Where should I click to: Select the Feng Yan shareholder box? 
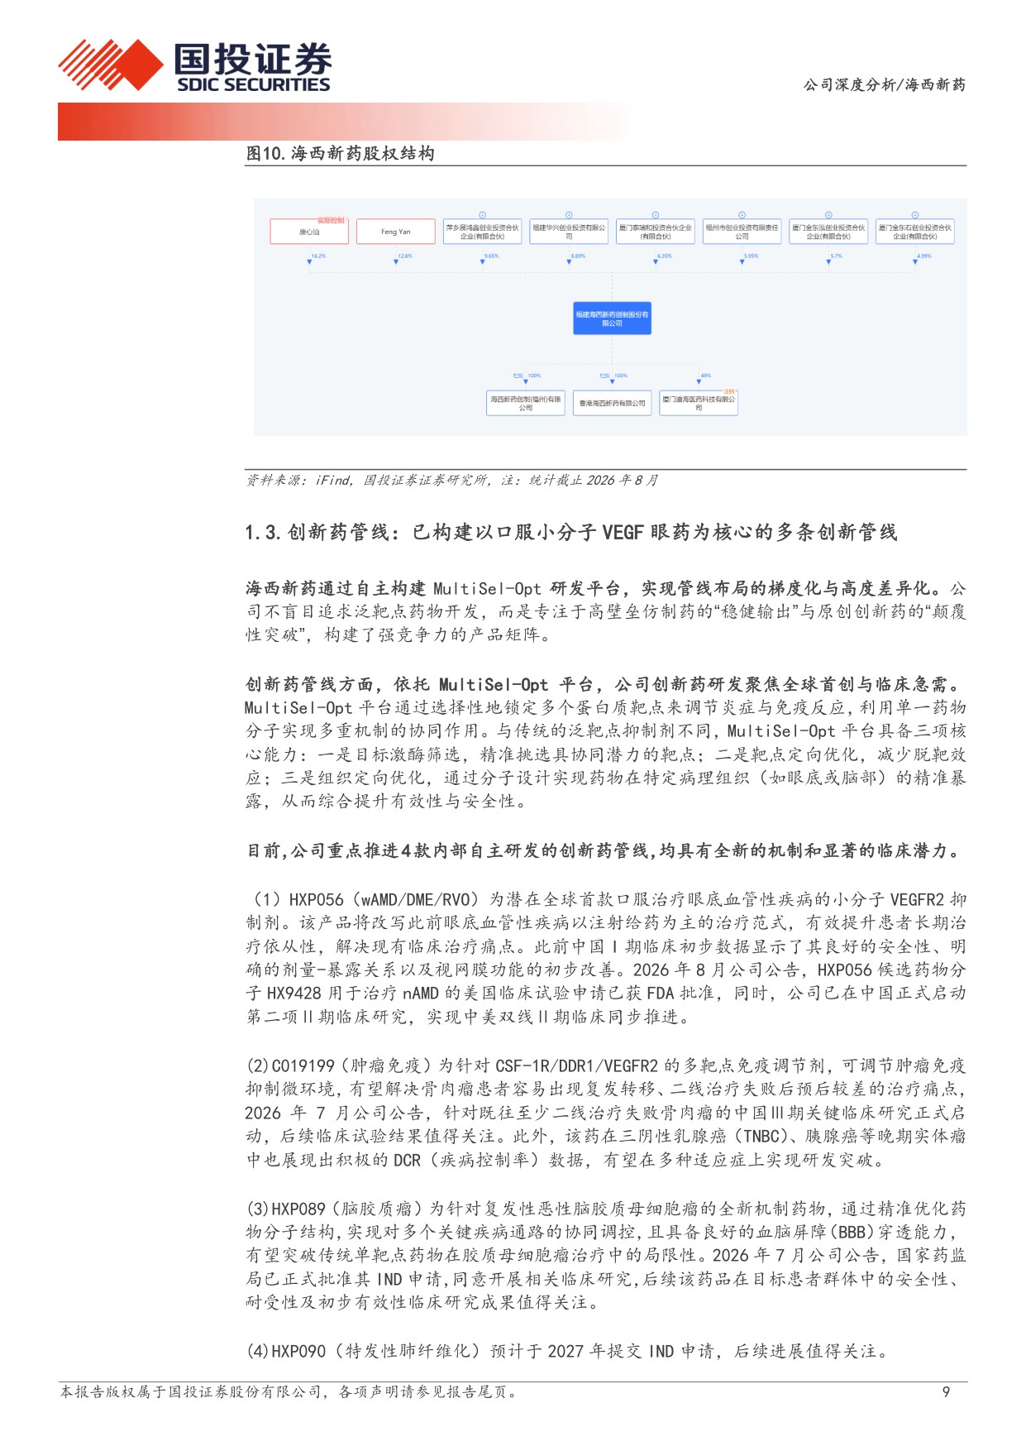(396, 232)
